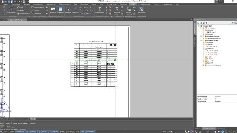Collapse Арматурные изделия node
The image size is (237, 133).
(x=201, y=36)
